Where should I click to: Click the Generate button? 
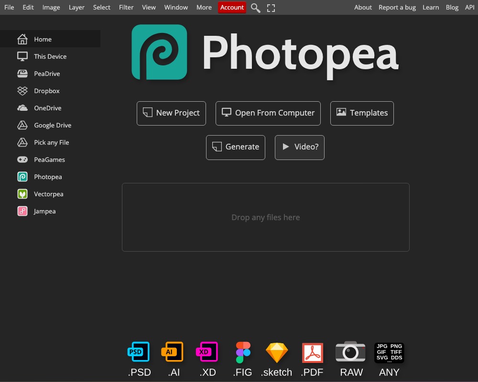pos(236,148)
